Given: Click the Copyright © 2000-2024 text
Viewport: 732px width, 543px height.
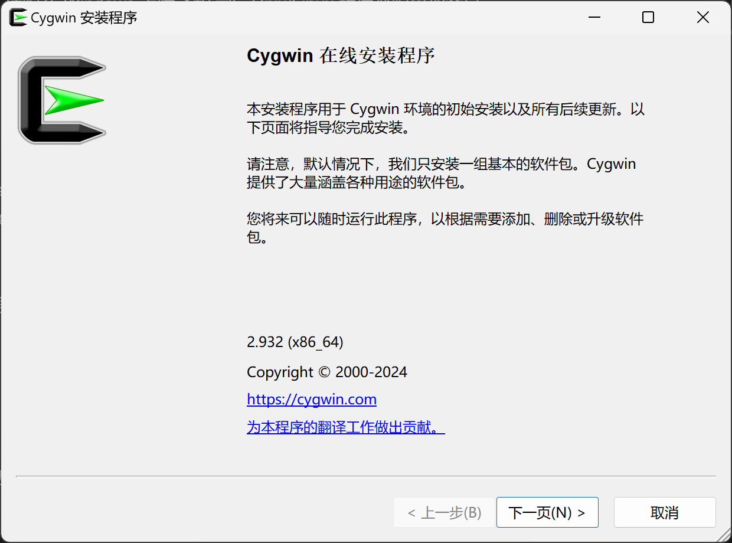Looking at the screenshot, I should point(327,372).
